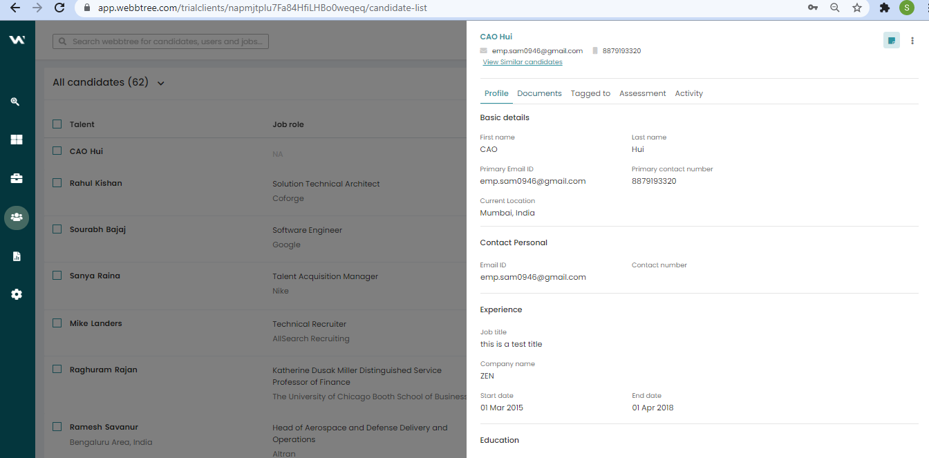Click the Primary Email ID value
The width and height of the screenshot is (929, 458).
point(533,181)
